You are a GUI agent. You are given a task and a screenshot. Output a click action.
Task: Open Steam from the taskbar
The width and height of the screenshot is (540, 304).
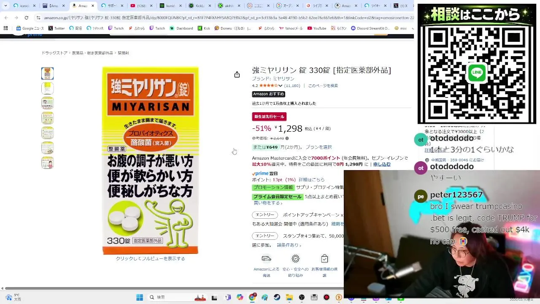(x=277, y=298)
